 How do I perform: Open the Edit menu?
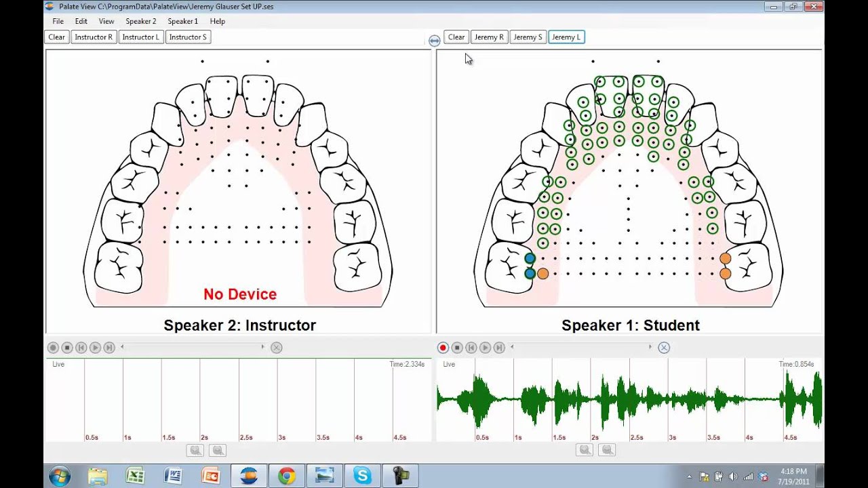click(81, 21)
